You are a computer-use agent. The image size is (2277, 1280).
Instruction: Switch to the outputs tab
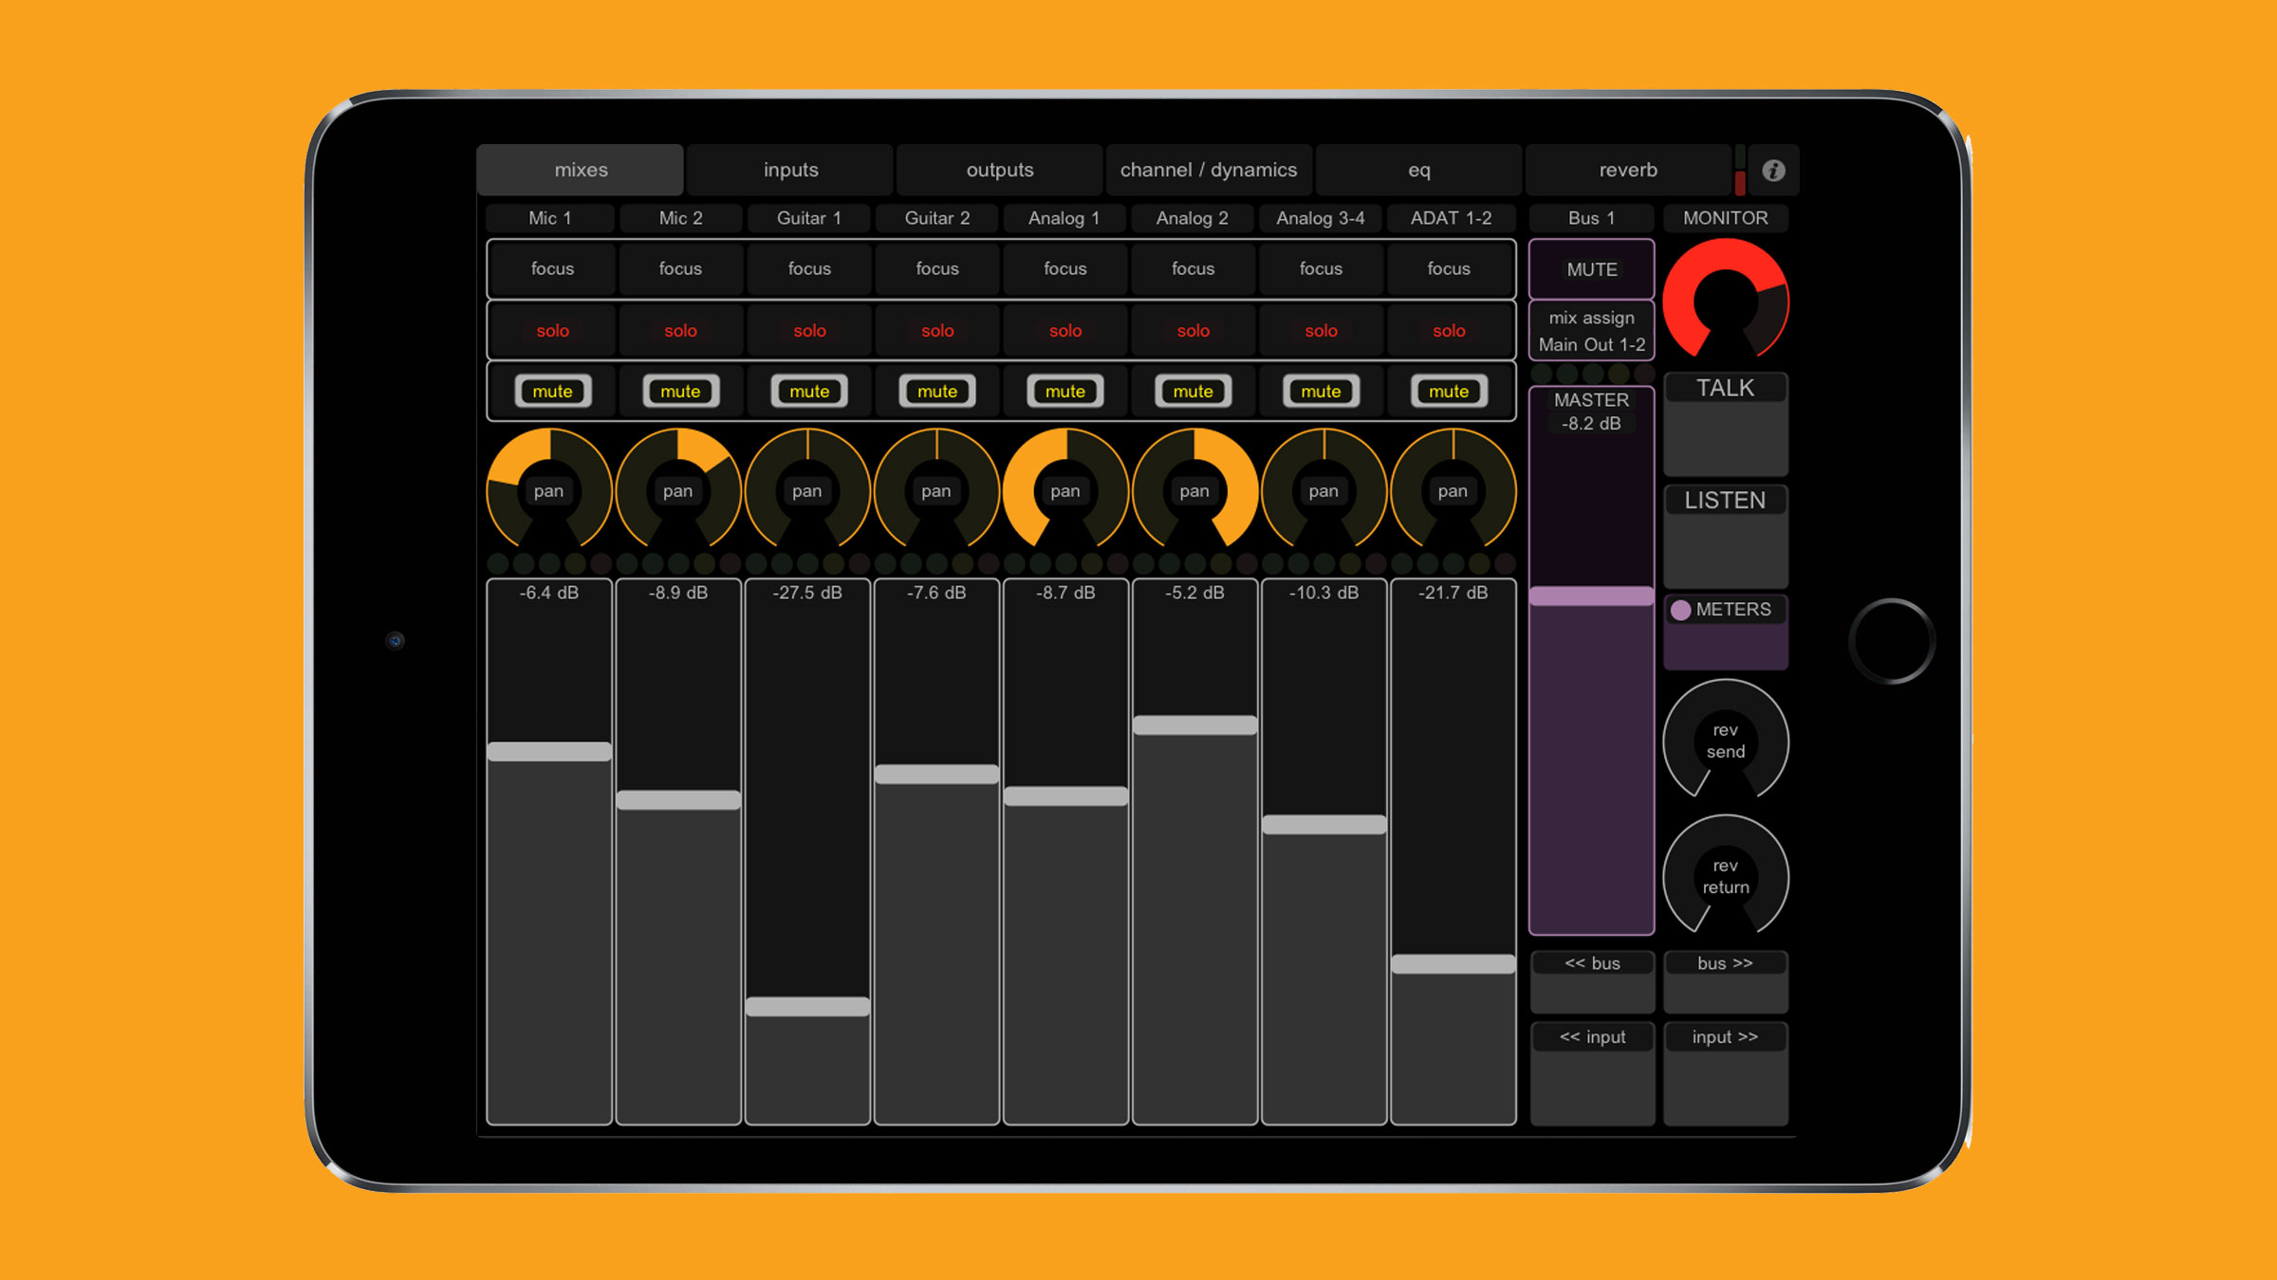pos(1000,170)
